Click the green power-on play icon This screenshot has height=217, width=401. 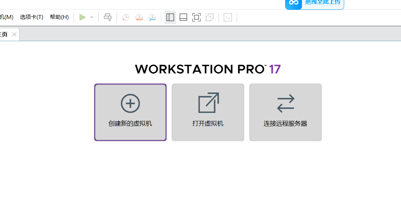click(x=82, y=17)
